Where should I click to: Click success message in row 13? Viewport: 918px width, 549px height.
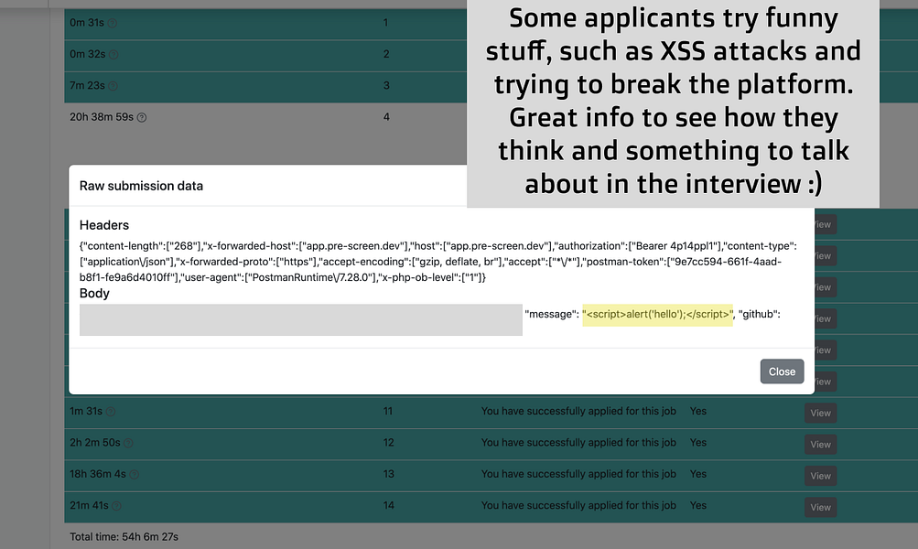(578, 474)
